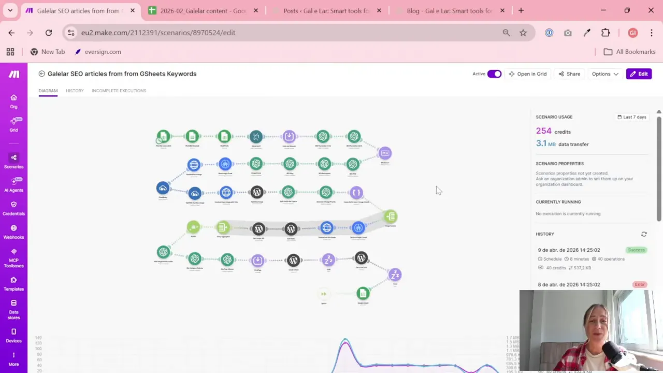Select the Add Media WordPress node
This screenshot has height=373, width=663.
point(291,228)
